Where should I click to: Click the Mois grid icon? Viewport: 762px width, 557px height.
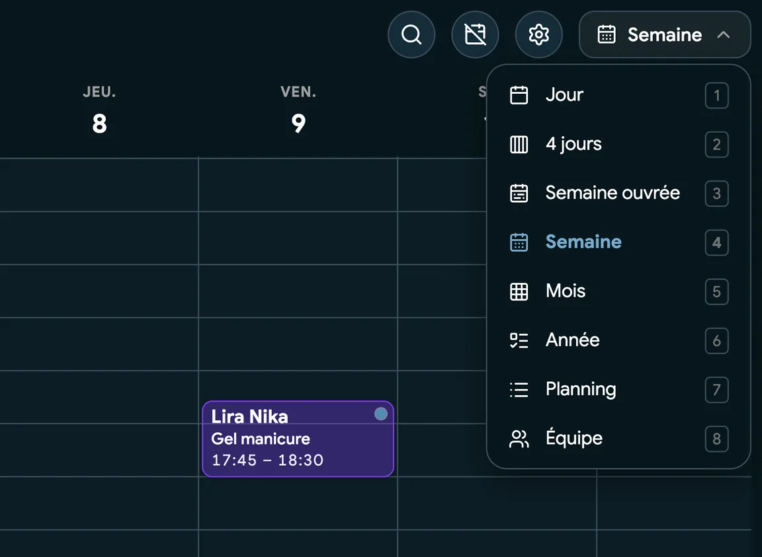click(x=519, y=291)
